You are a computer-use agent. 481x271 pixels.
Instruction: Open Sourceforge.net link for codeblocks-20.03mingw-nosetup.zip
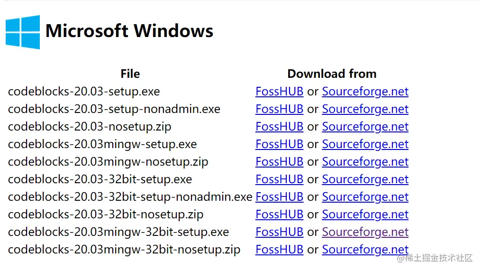[365, 162]
